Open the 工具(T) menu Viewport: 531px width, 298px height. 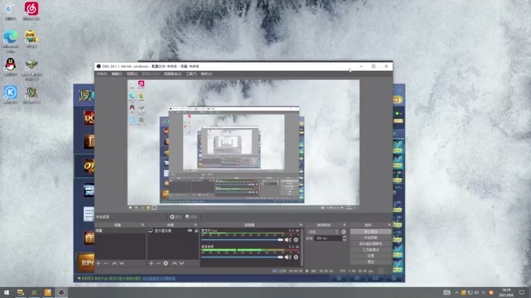point(191,74)
